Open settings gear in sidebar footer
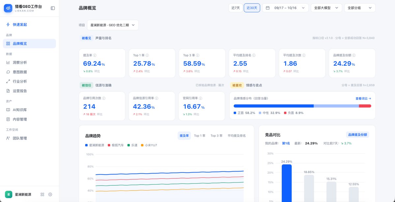 50,194
